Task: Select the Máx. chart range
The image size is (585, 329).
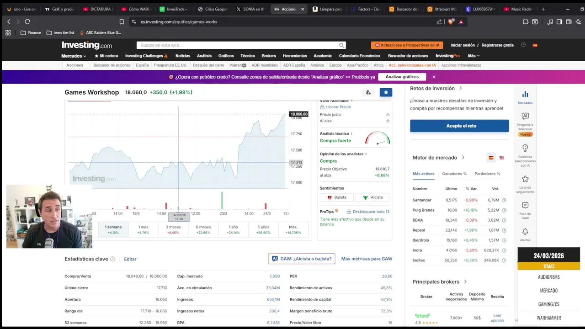Action: coord(293,229)
